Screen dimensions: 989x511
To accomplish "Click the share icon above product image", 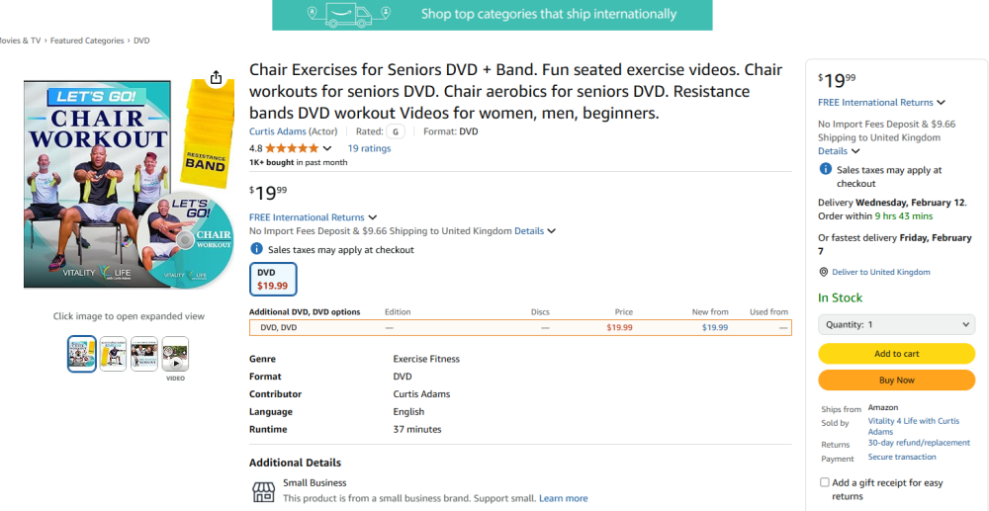I will click(216, 77).
